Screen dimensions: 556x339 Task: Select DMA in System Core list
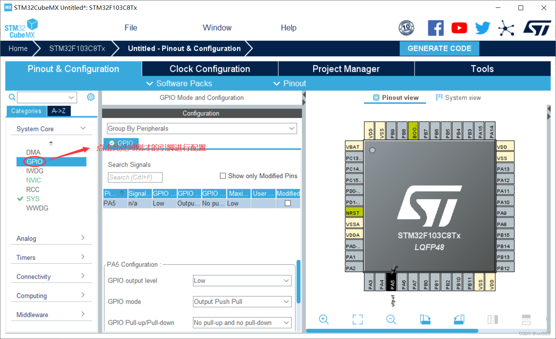click(33, 152)
